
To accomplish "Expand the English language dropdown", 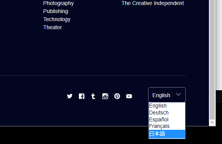I will [x=167, y=95].
